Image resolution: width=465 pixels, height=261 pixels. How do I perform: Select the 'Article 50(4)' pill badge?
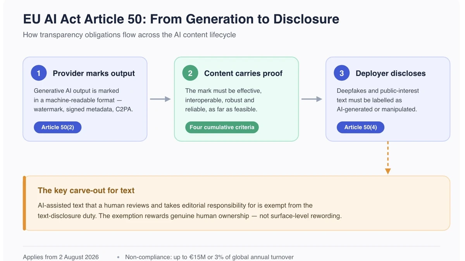360,127
